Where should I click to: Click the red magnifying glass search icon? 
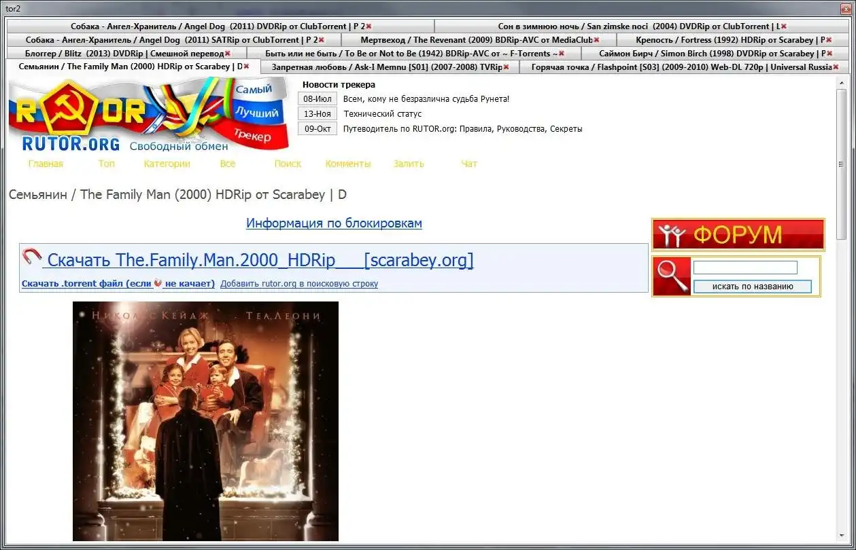[672, 276]
